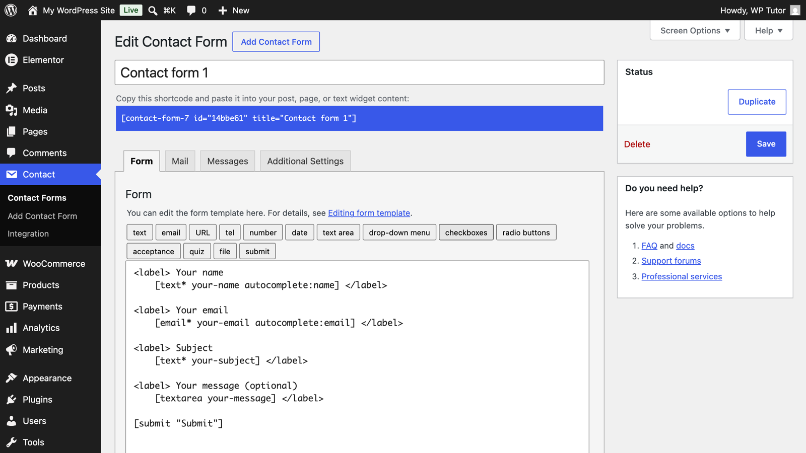Click the WordPress logo icon
This screenshot has width=806, height=453.
click(x=11, y=10)
